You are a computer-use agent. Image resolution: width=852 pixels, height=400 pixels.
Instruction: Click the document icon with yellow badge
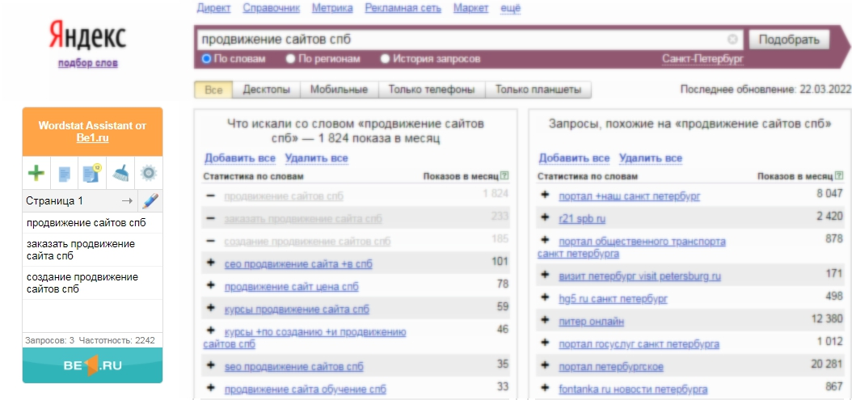pyautogui.click(x=91, y=173)
